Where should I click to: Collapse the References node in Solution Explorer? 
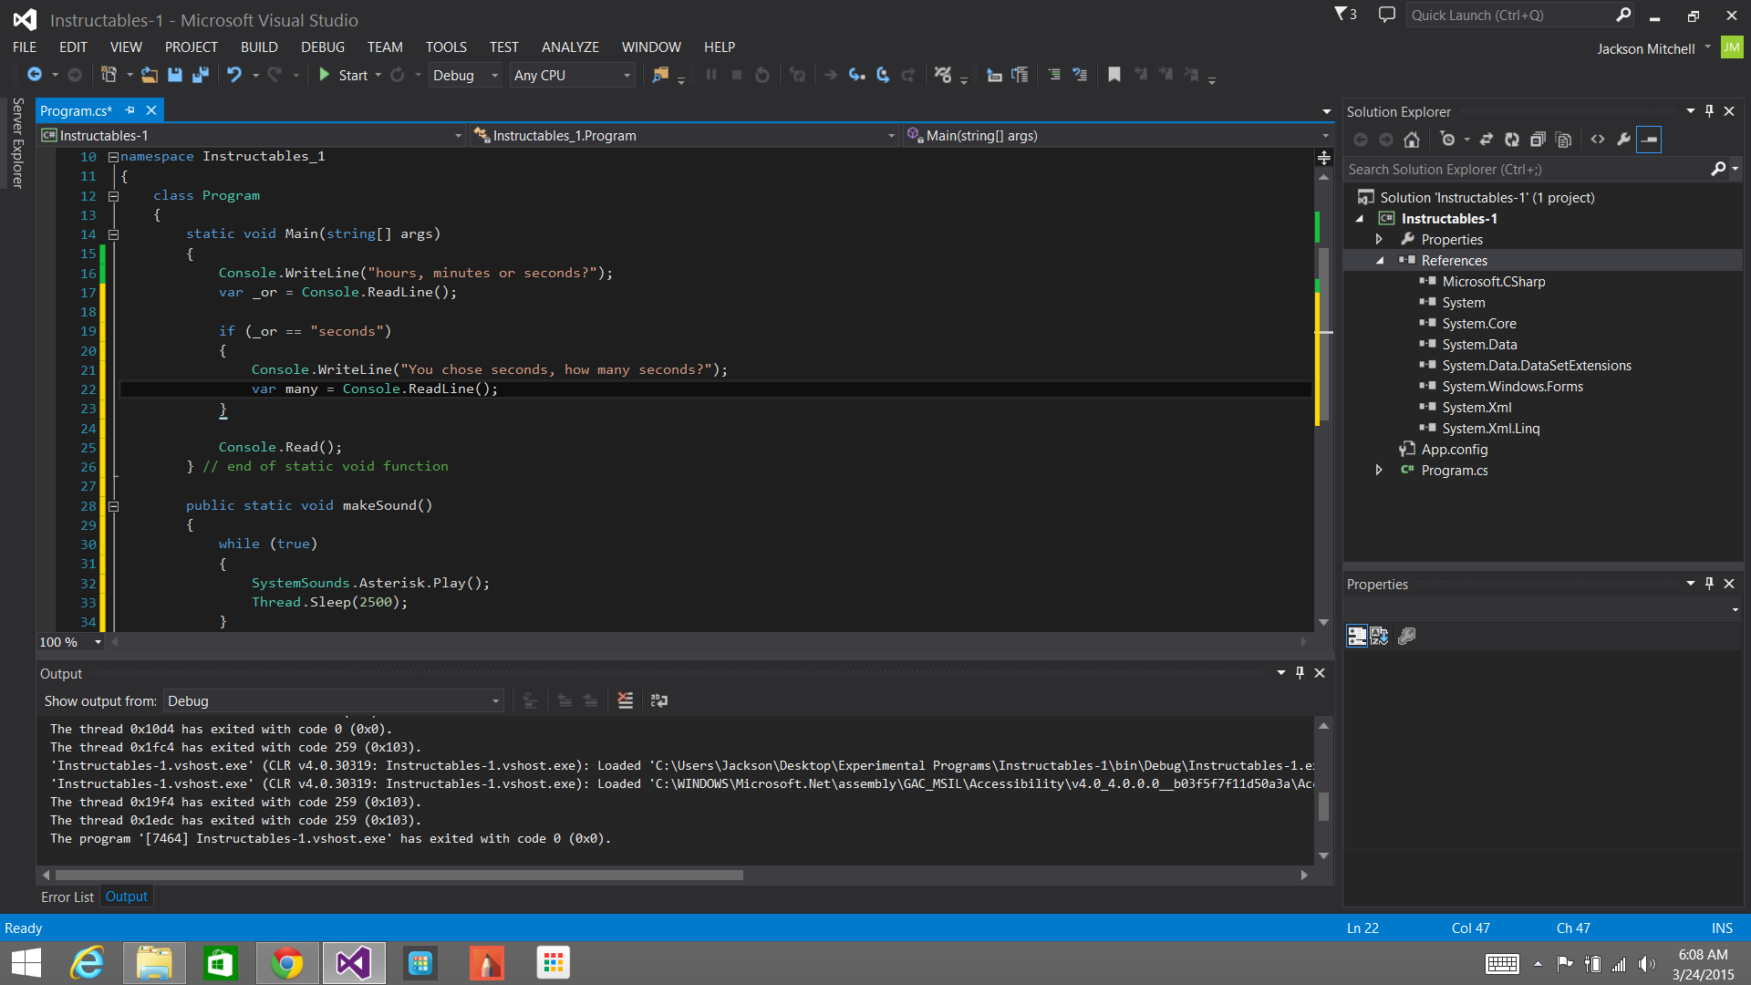click(x=1380, y=261)
